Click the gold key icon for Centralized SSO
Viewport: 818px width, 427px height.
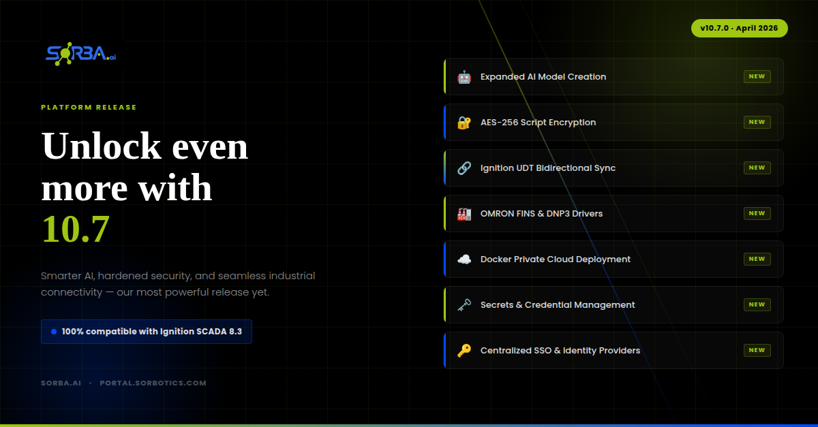coord(464,351)
